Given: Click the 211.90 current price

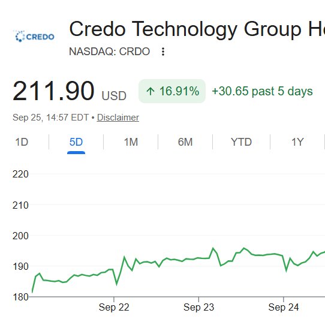Looking at the screenshot, I should click(53, 91).
